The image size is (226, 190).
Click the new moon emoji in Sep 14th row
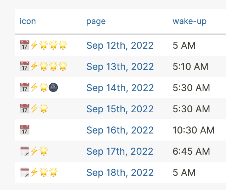coord(53,88)
